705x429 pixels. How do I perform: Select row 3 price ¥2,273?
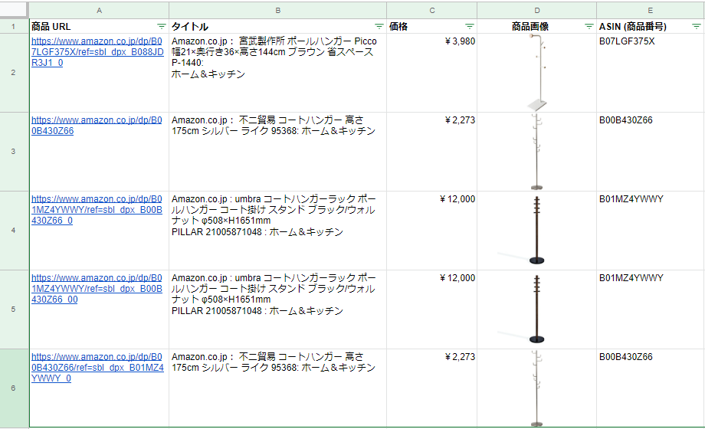[x=431, y=152]
